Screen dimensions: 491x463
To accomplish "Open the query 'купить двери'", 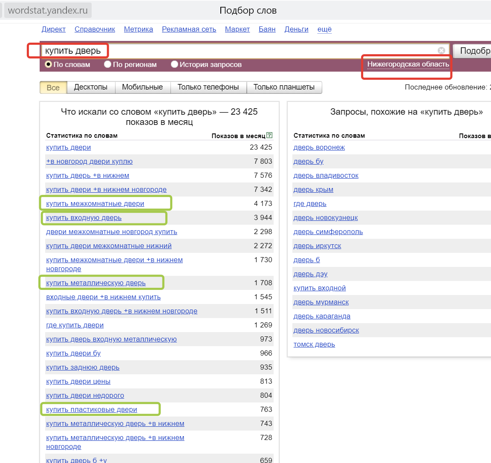I will pos(68,147).
